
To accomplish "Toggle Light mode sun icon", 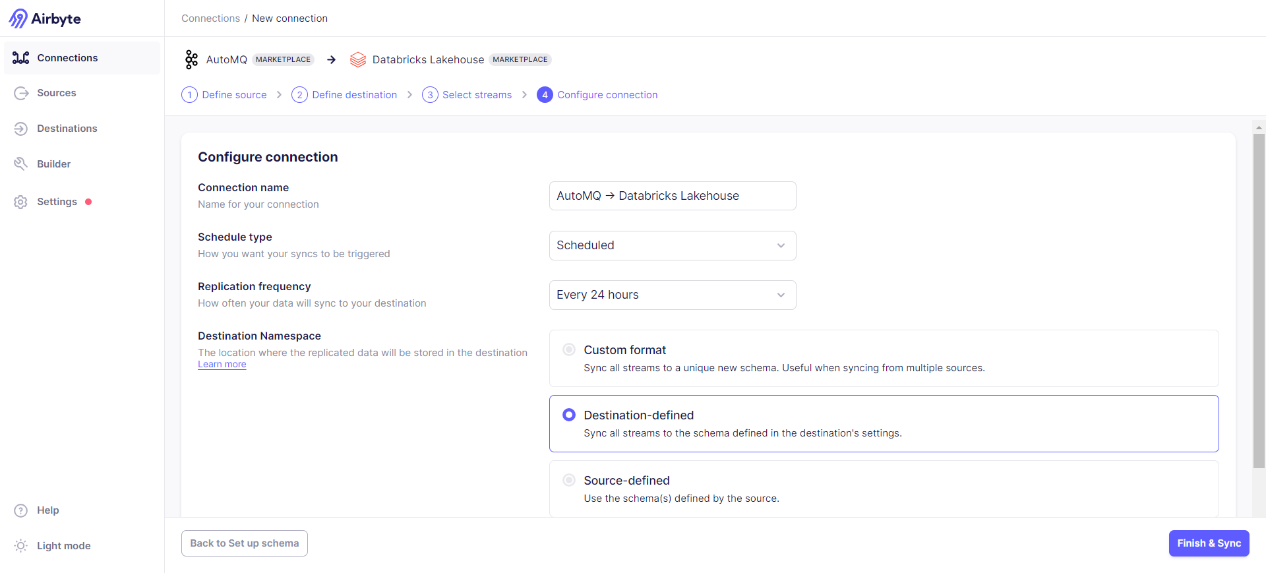I will coord(21,546).
